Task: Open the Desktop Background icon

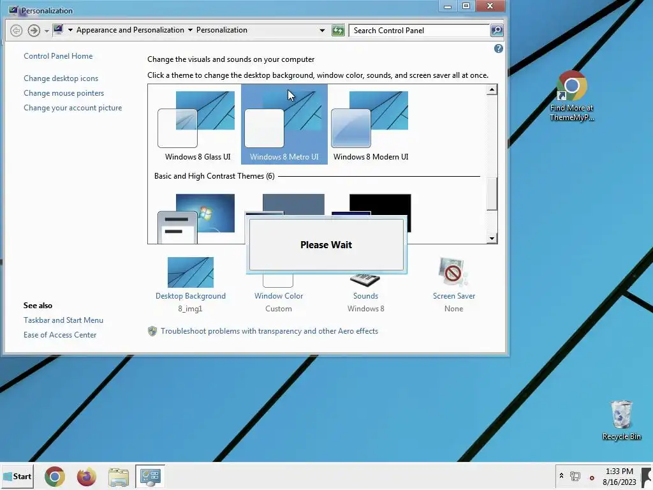Action: [190, 272]
